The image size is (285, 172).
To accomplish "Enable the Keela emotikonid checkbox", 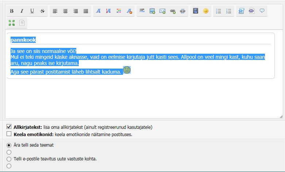I will click(x=9, y=134).
